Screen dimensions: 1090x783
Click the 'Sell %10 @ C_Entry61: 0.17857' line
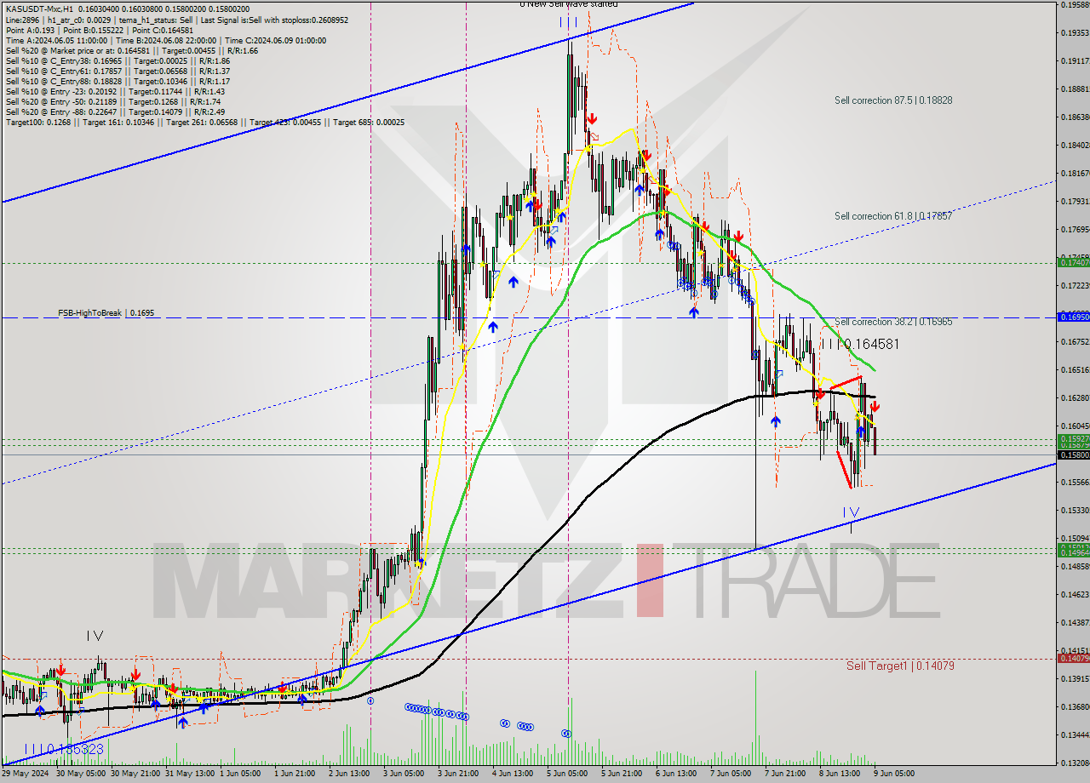click(118, 71)
